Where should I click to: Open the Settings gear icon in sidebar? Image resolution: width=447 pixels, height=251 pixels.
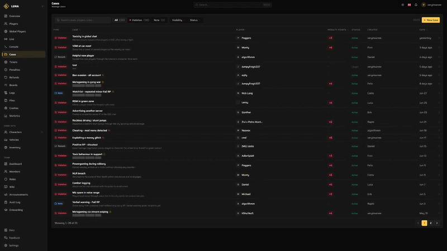(x=6, y=245)
